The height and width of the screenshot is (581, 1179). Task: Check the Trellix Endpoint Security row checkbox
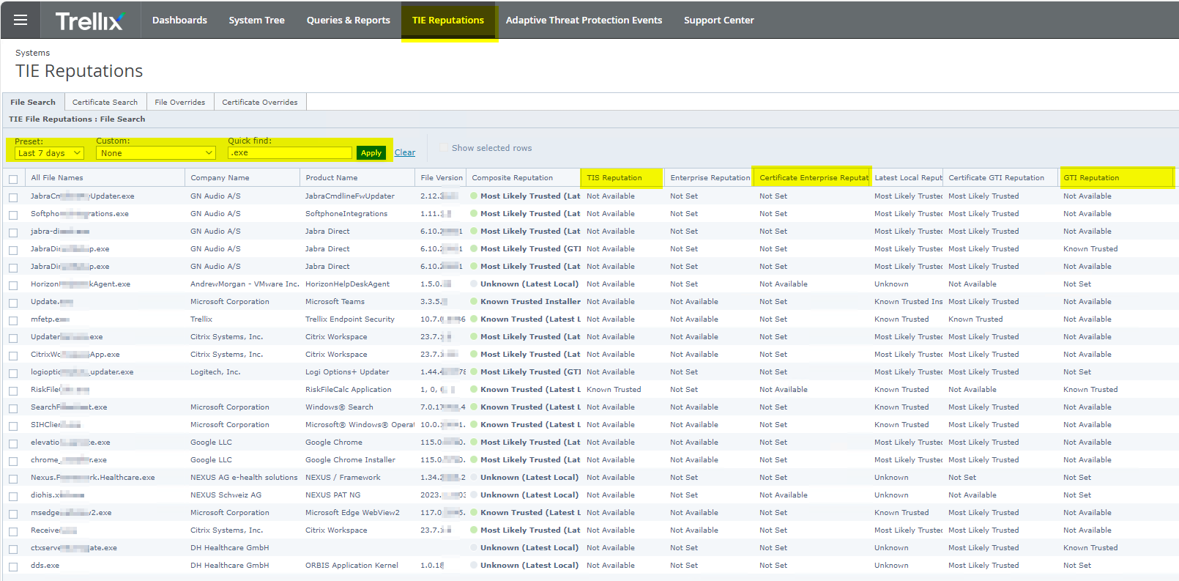13,320
